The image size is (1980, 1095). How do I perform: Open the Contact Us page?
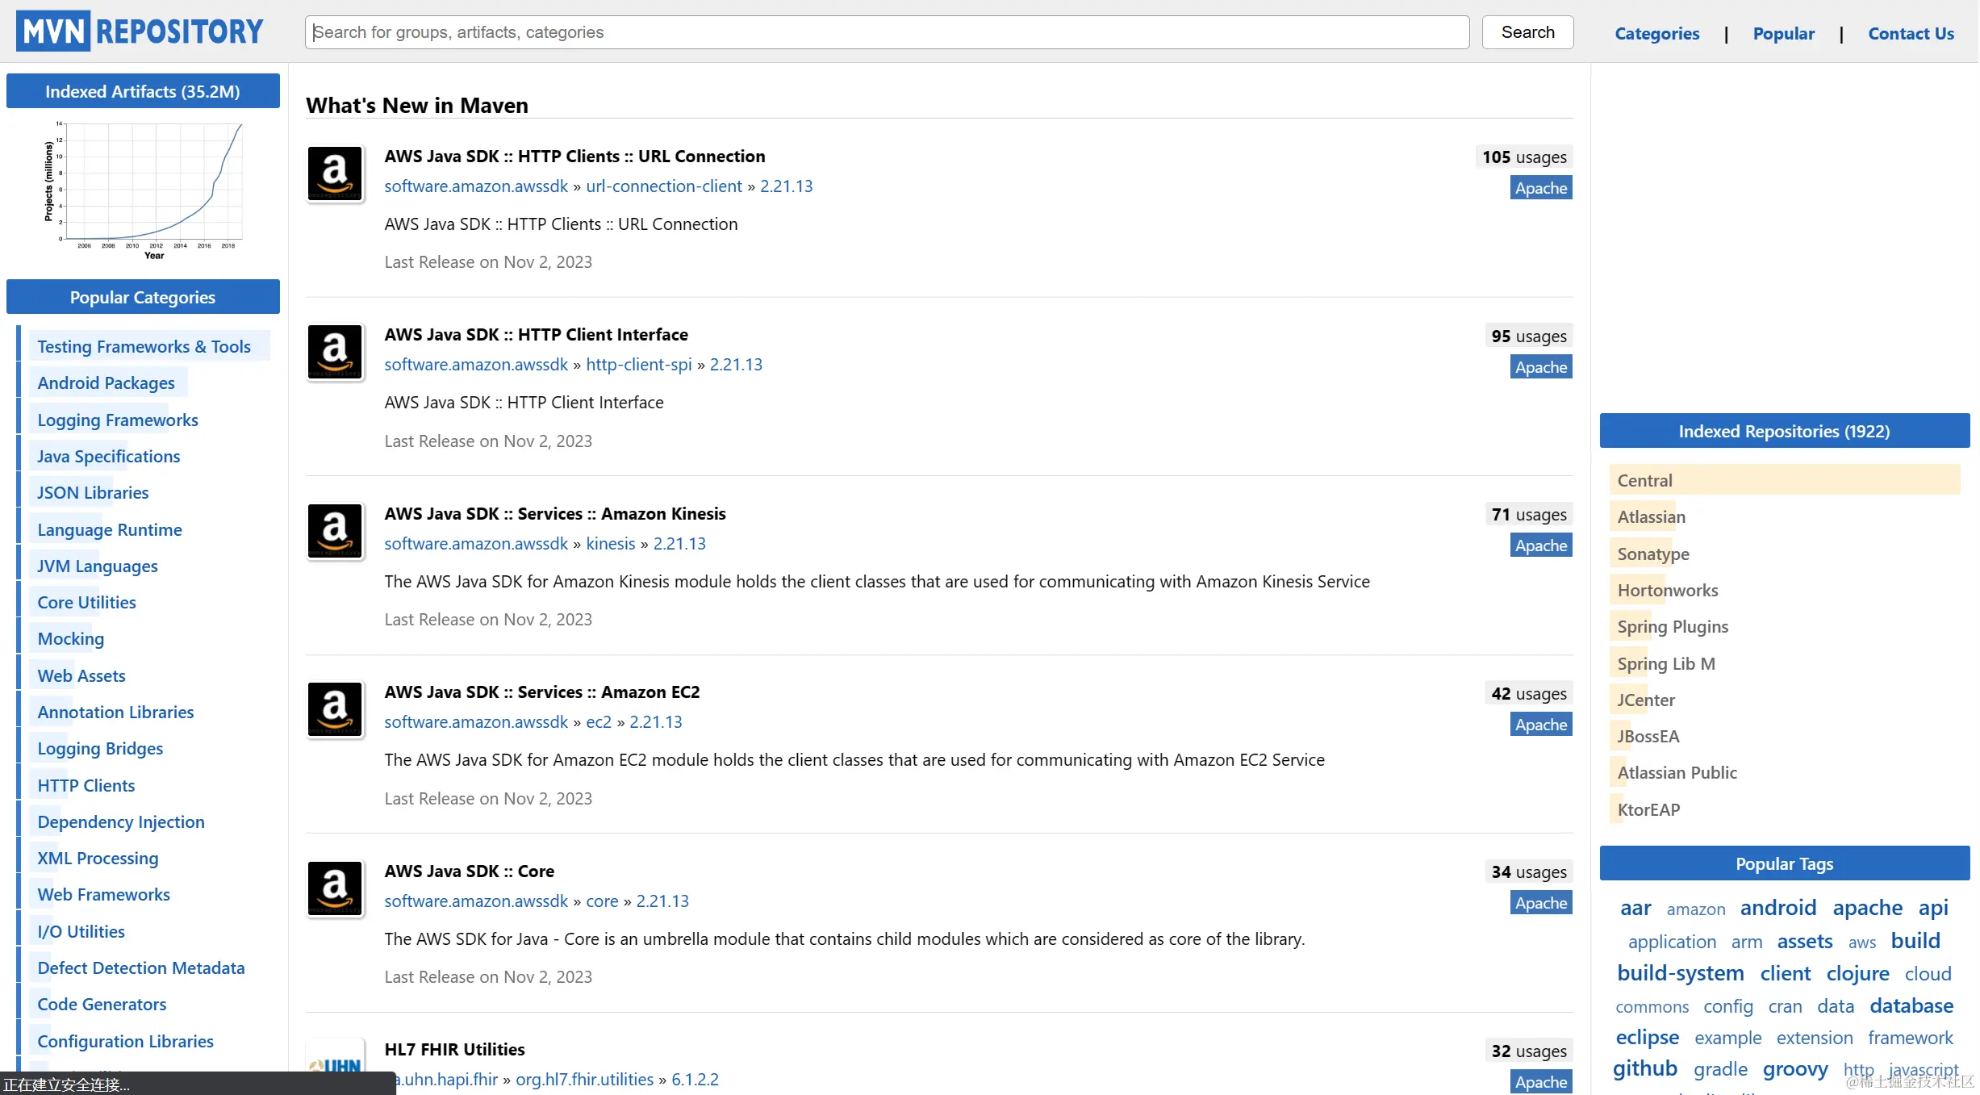(1911, 33)
